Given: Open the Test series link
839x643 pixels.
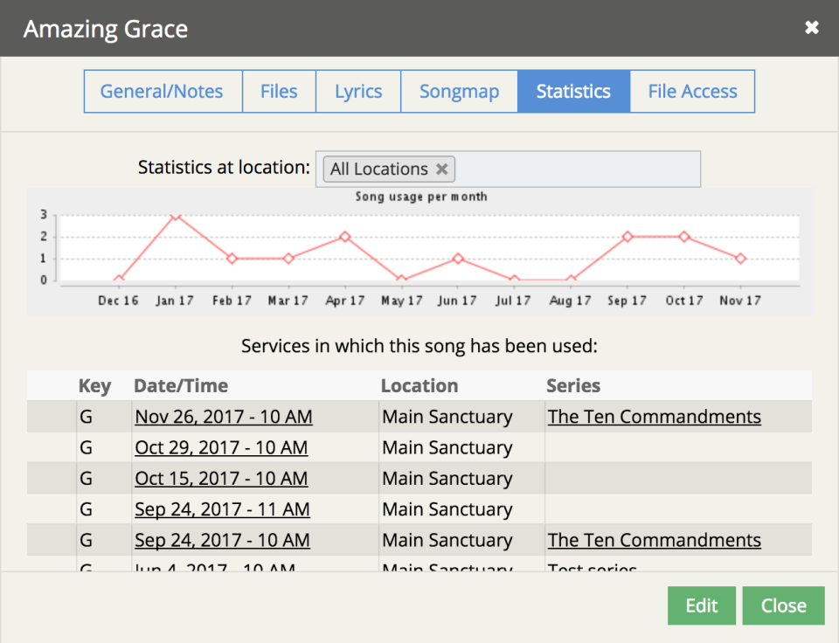Looking at the screenshot, I should pyautogui.click(x=587, y=568).
